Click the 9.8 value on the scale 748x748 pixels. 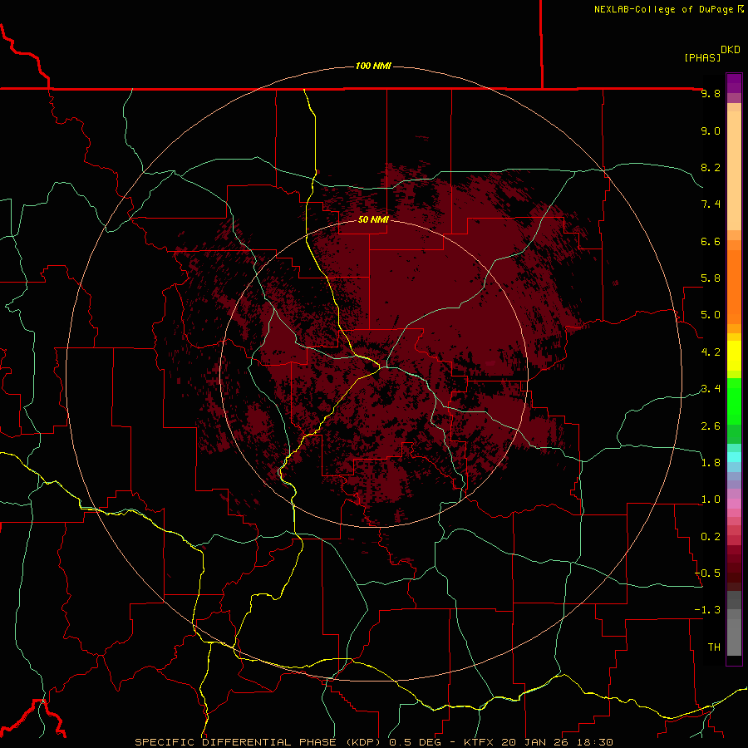click(x=711, y=93)
